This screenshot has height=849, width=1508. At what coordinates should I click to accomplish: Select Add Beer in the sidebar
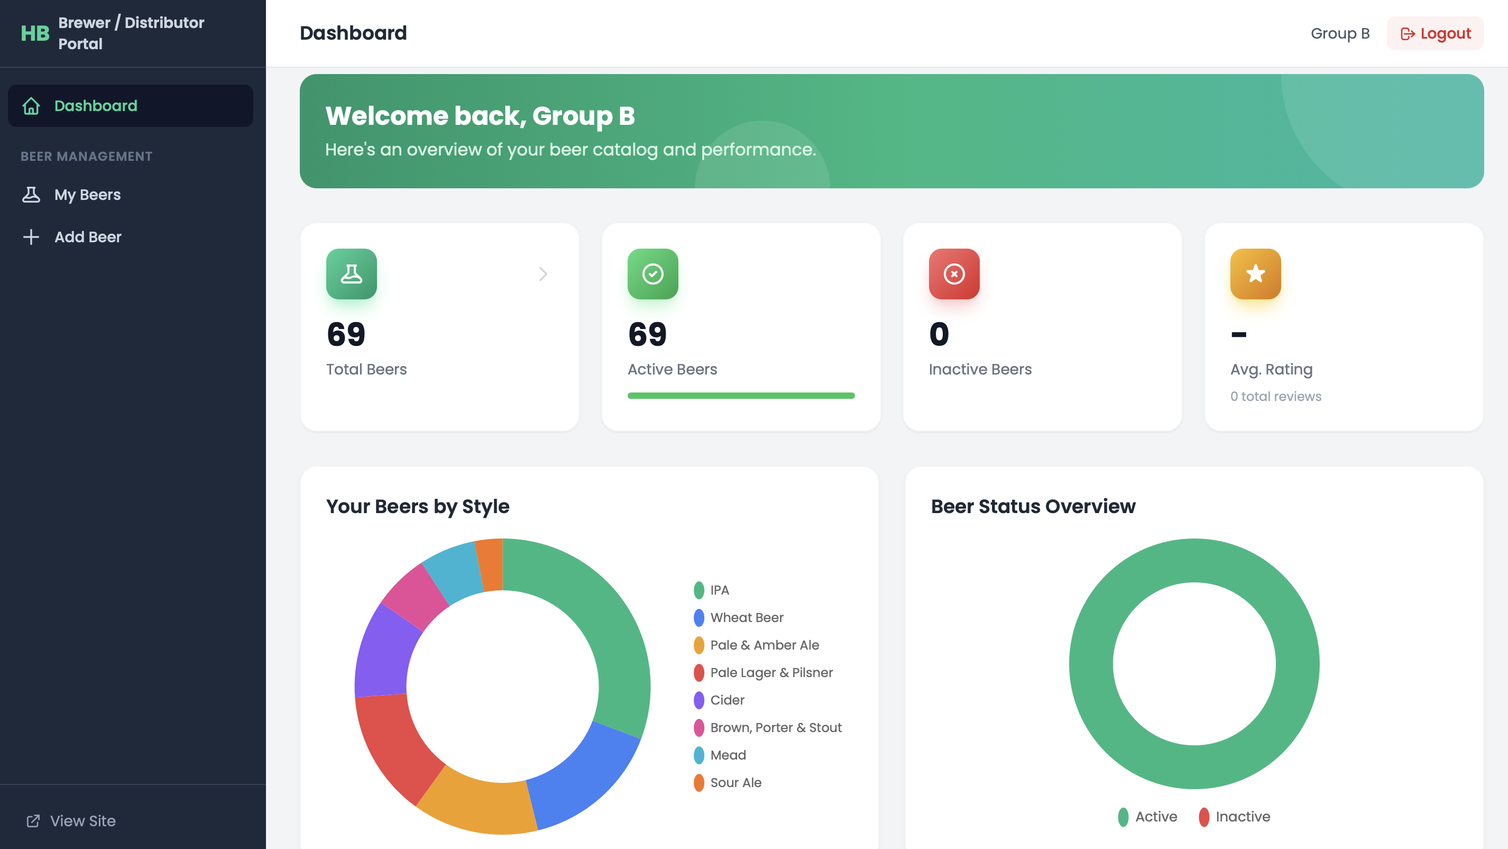click(131, 237)
